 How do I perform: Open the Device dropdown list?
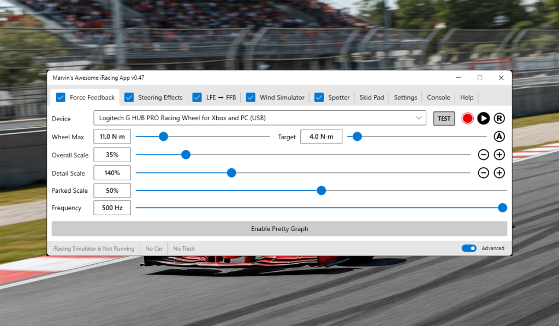(419, 118)
